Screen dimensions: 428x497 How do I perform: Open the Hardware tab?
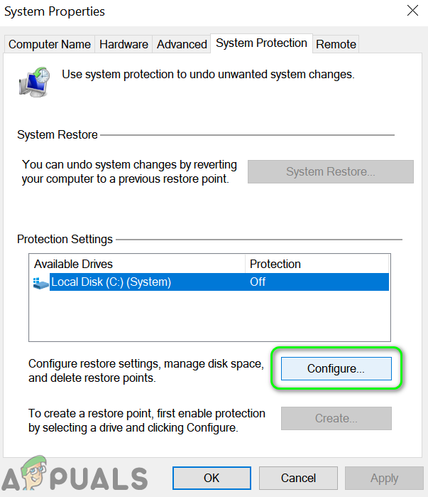click(124, 44)
